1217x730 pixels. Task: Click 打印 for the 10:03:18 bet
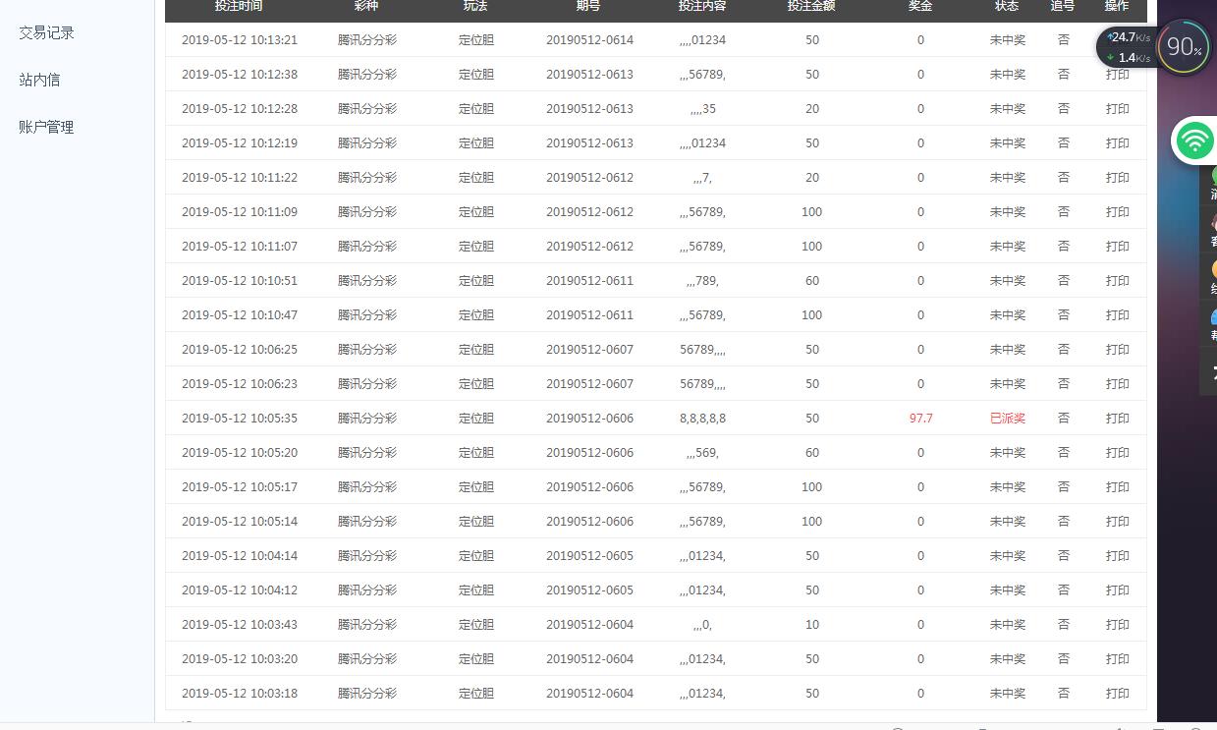pyautogui.click(x=1118, y=694)
